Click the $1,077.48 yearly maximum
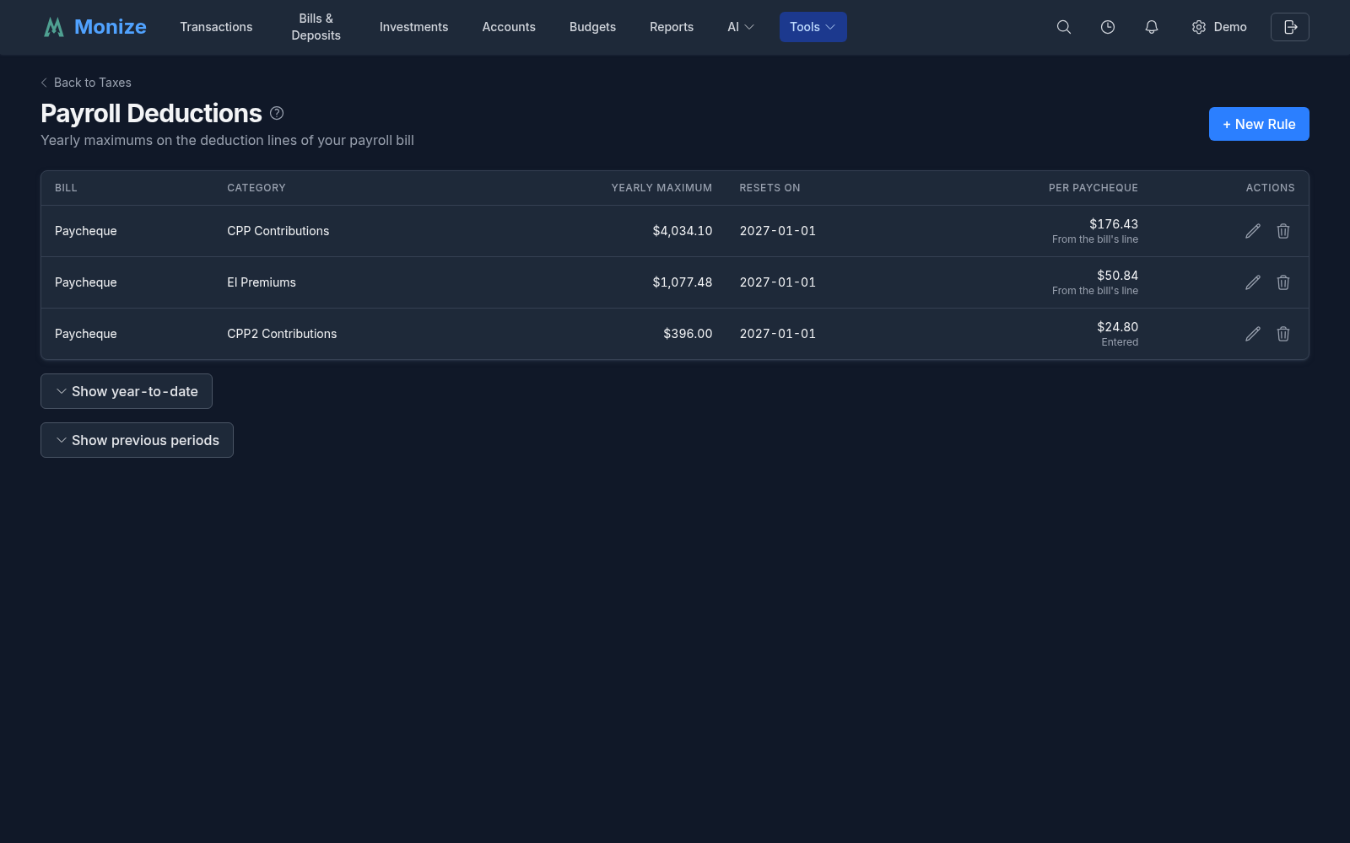This screenshot has height=843, width=1350. click(682, 282)
